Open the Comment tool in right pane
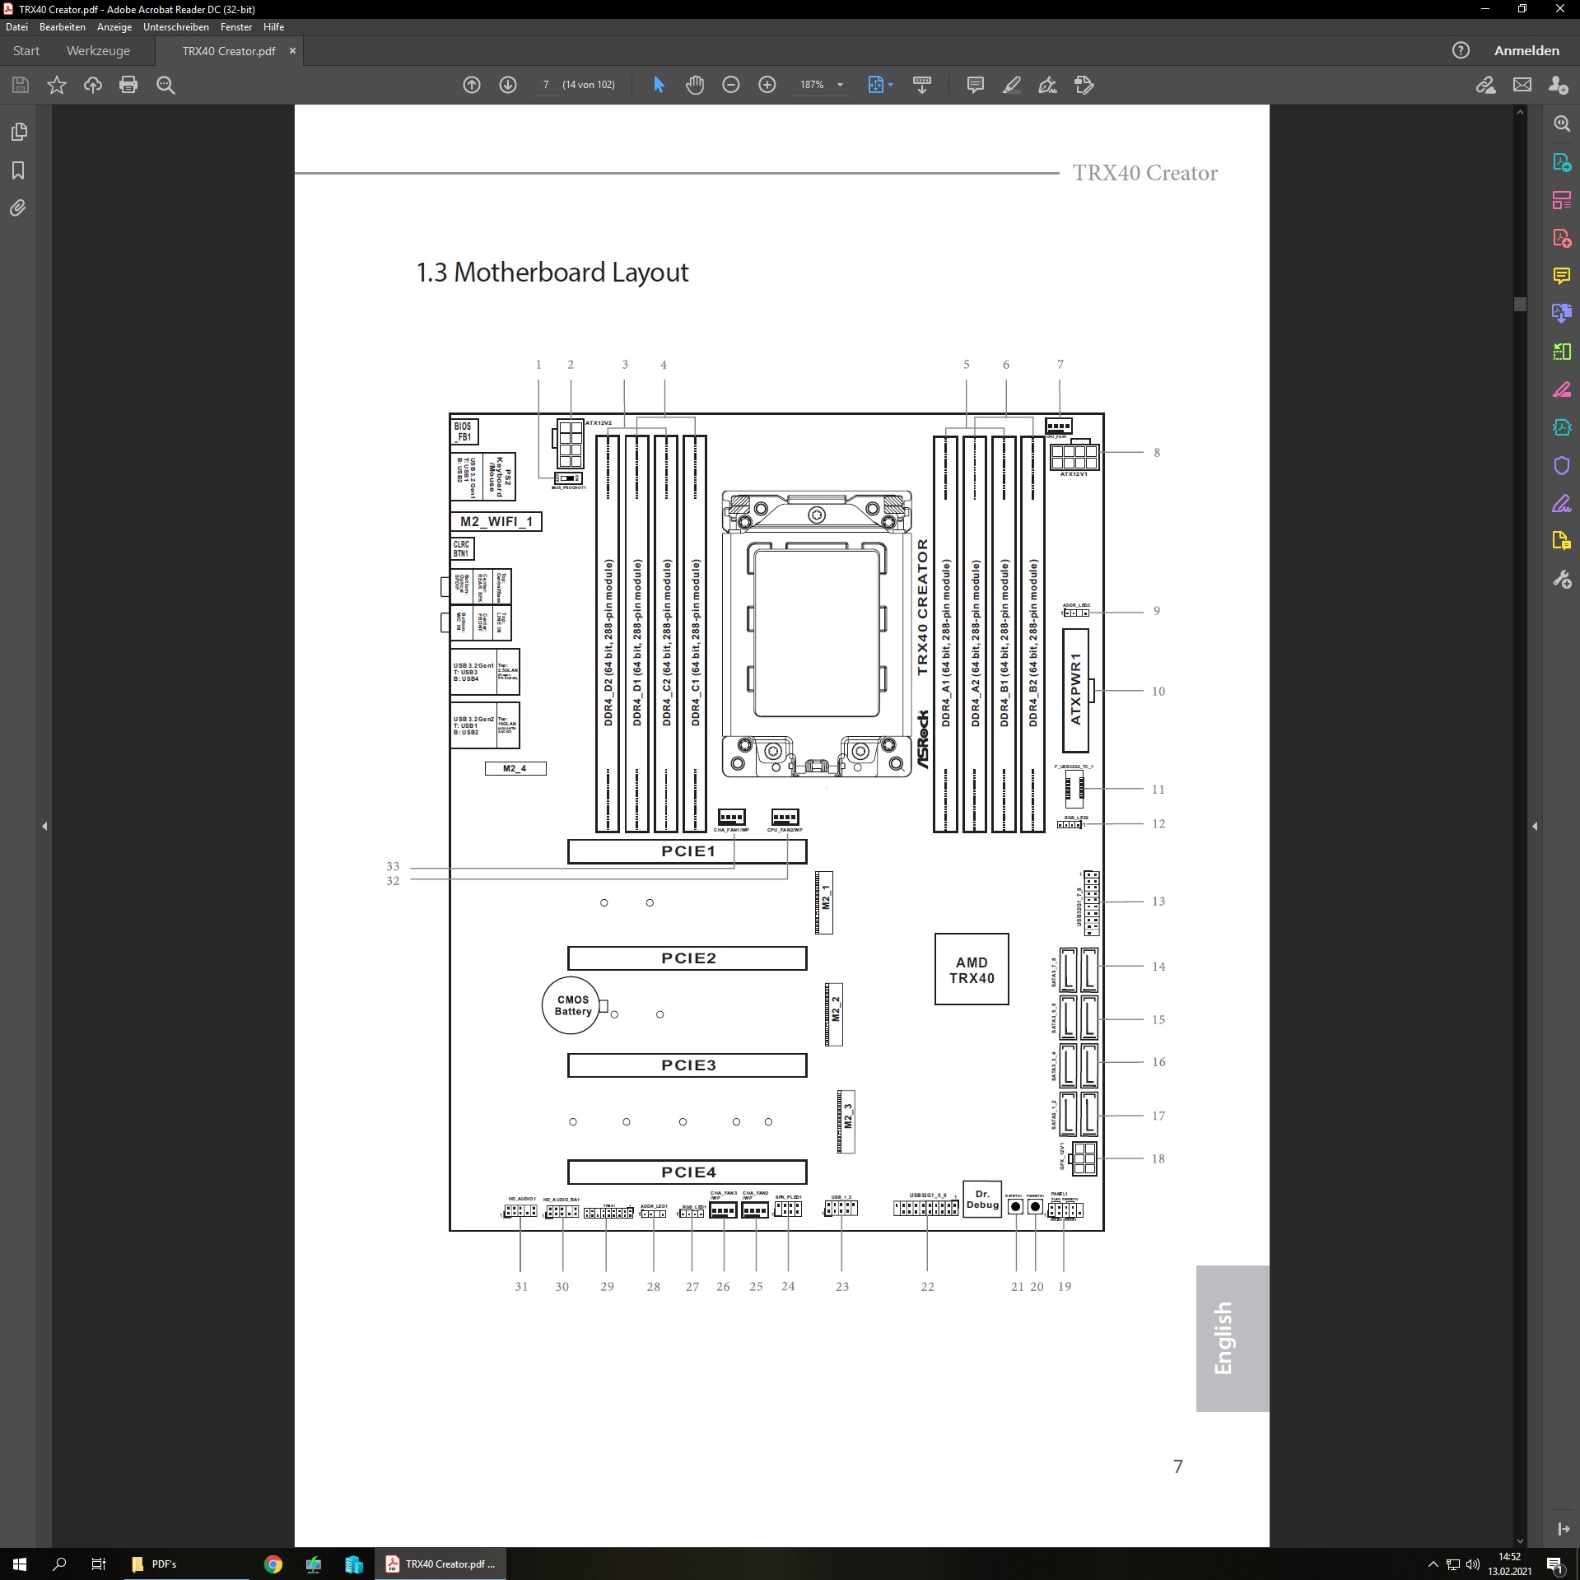Screen dimensions: 1580x1580 coord(1562,276)
